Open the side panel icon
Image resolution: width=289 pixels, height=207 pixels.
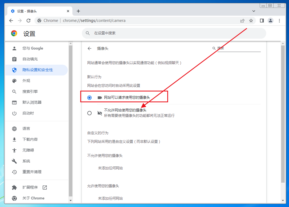coord(262,21)
